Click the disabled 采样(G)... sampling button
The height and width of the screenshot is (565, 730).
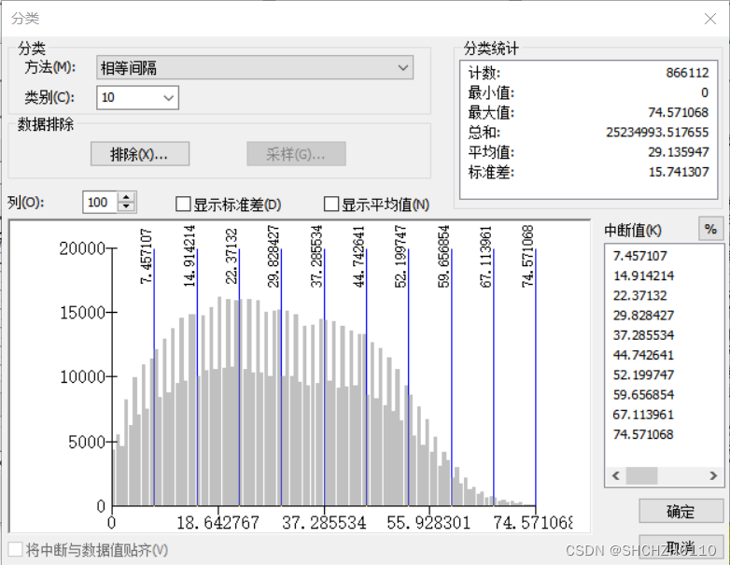coord(296,154)
